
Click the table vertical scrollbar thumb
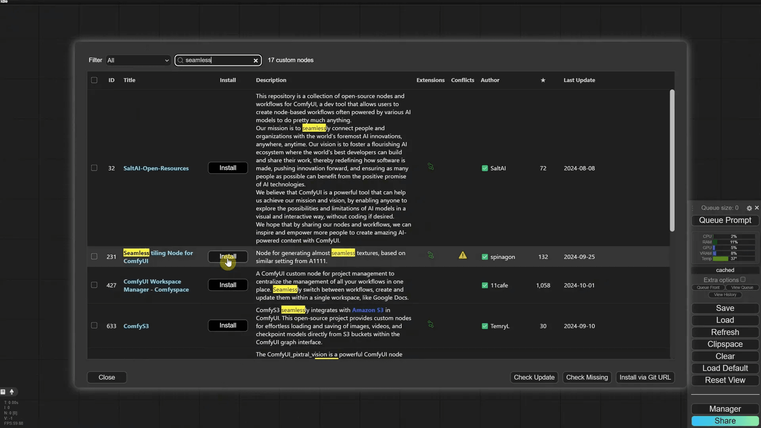pos(672,160)
